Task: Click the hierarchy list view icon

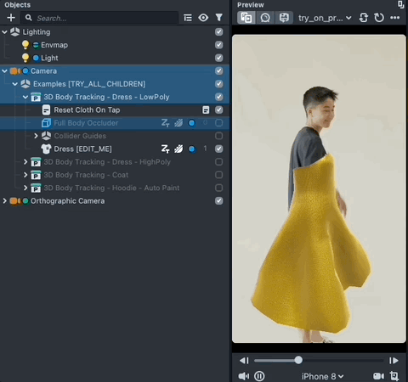Action: (188, 18)
